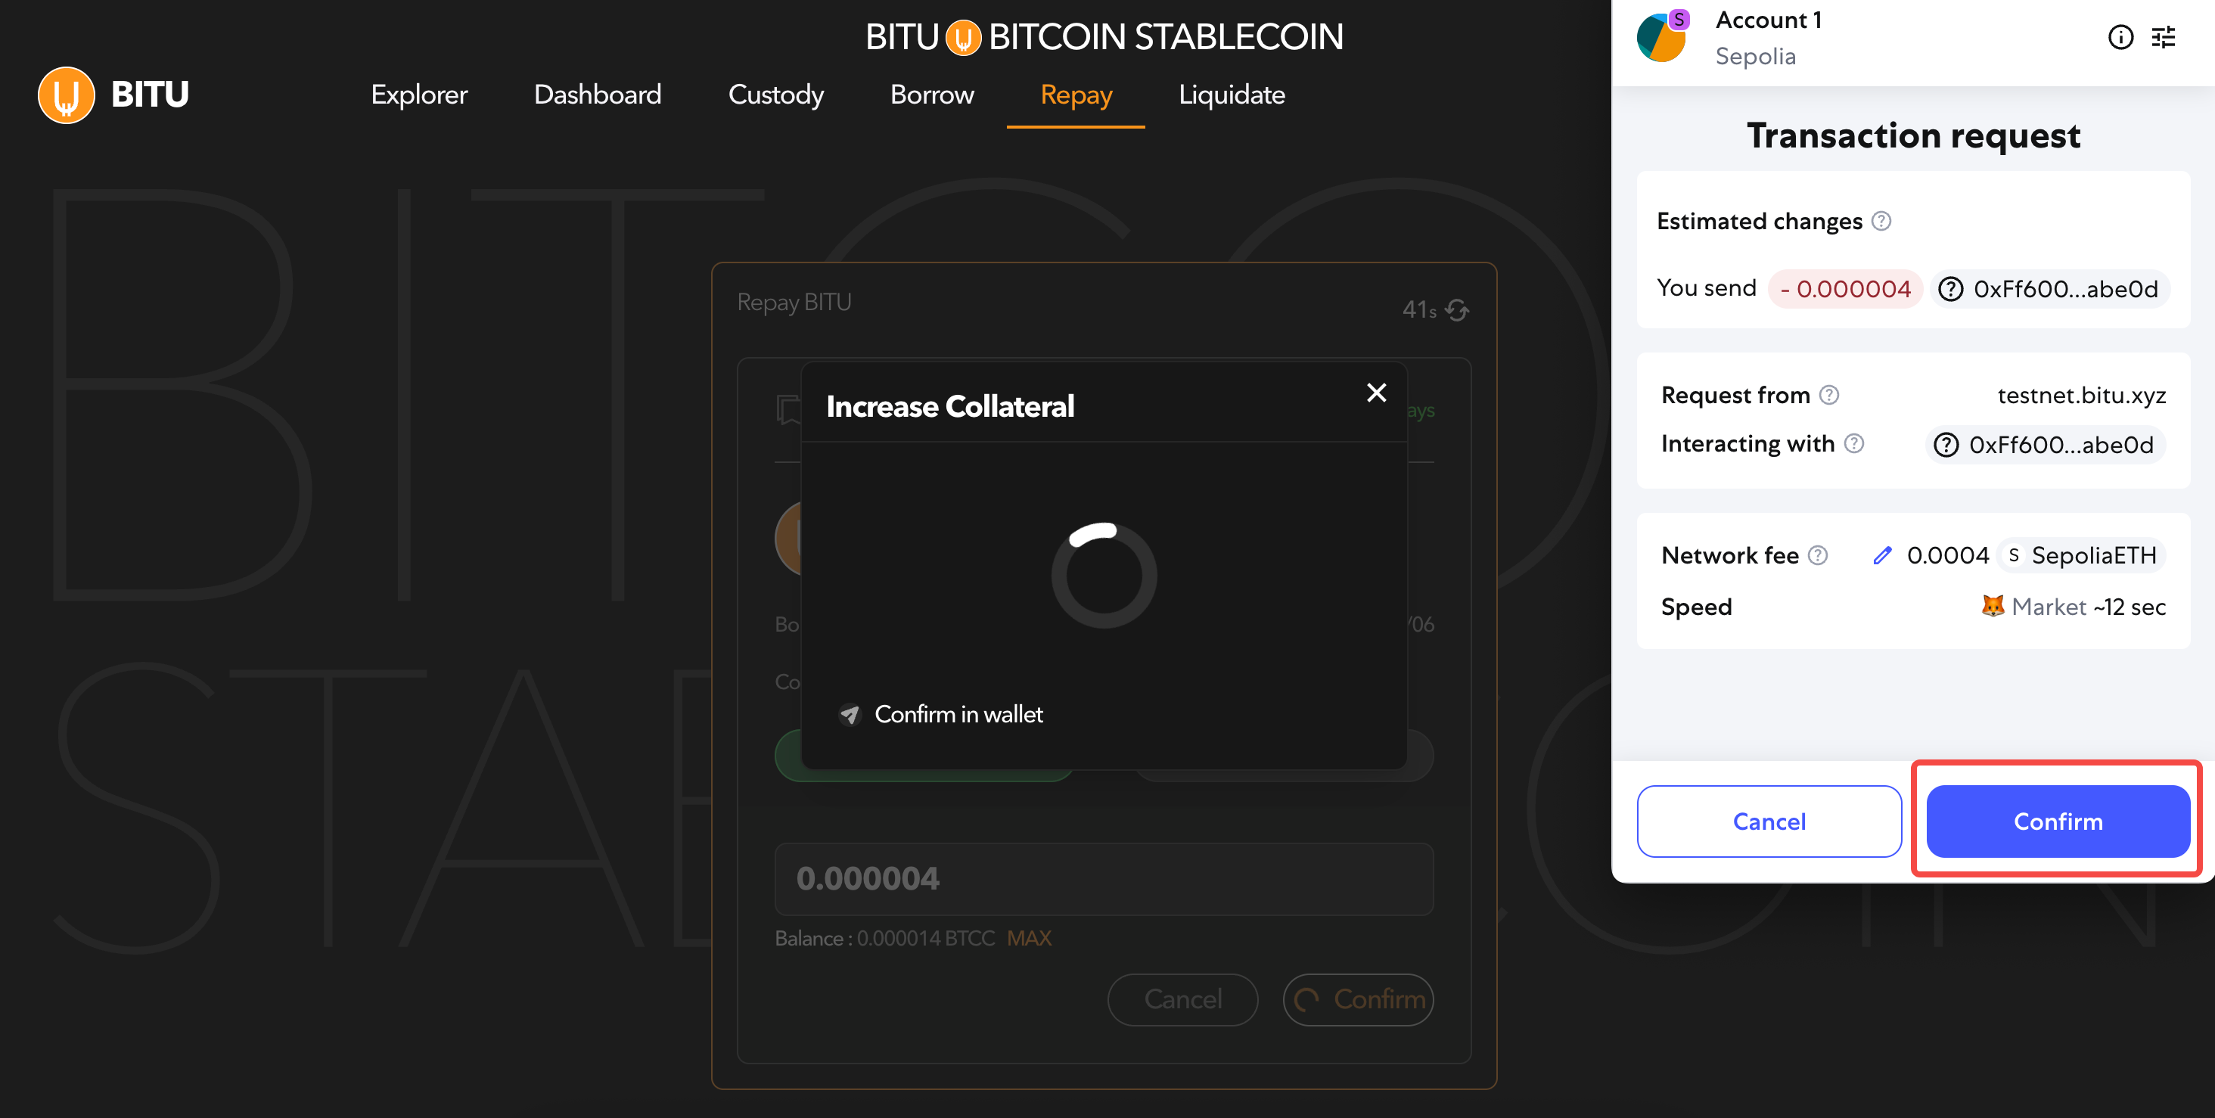Click Estimated changes help icon
2215x1118 pixels.
[x=1881, y=221]
